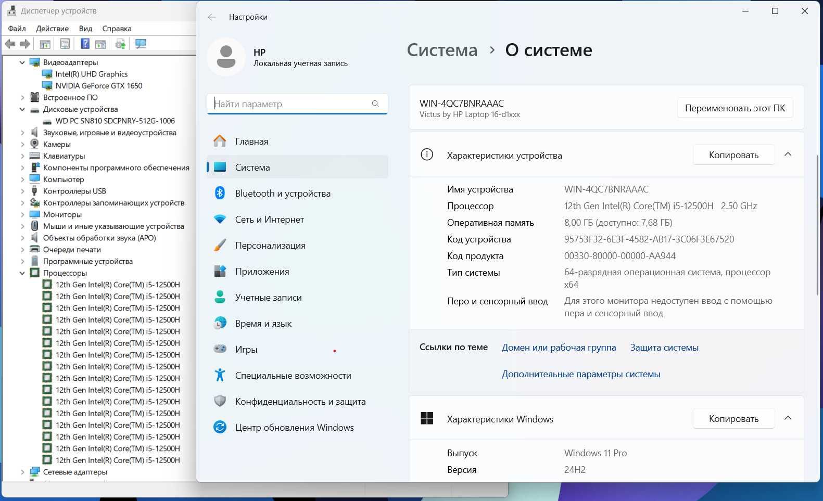Click the Forward arrow in Device Manager toolbar
Screen dimensions: 823x501
[x=24, y=44]
